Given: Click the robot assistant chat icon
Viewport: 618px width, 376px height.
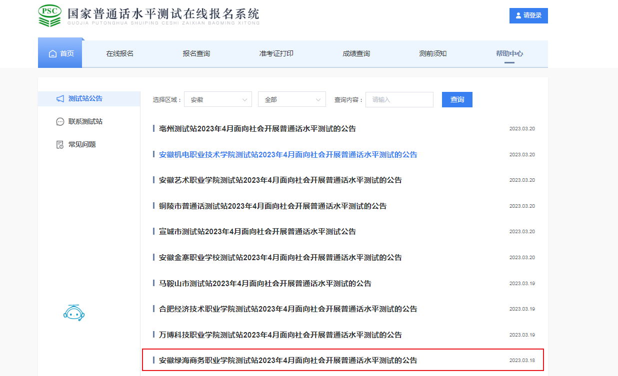Looking at the screenshot, I should pos(74,312).
